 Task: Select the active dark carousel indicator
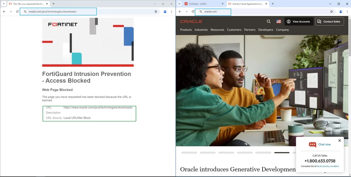(282, 153)
